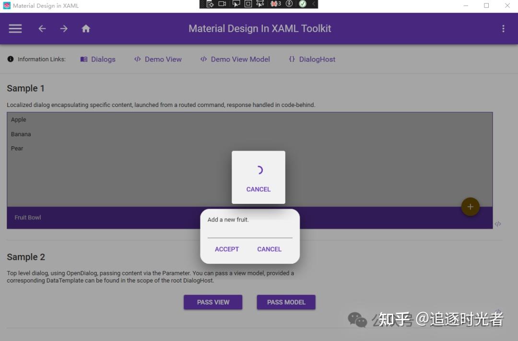Click the floating plus button in Fruit Bowl
The image size is (518, 341).
coord(470,206)
